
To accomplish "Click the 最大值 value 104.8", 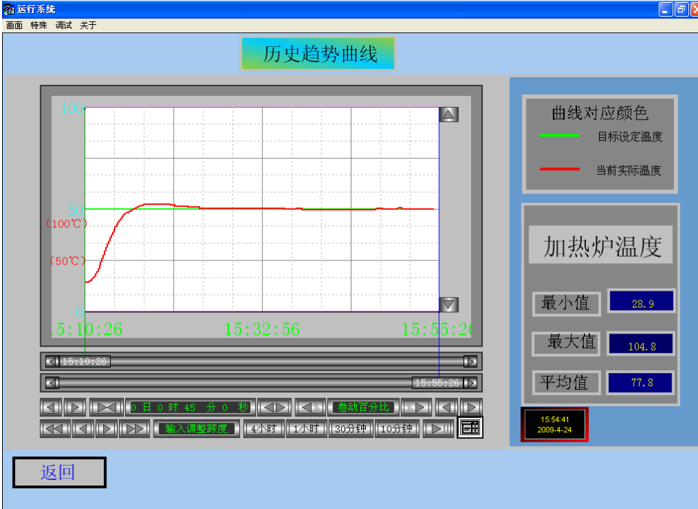I will click(641, 344).
